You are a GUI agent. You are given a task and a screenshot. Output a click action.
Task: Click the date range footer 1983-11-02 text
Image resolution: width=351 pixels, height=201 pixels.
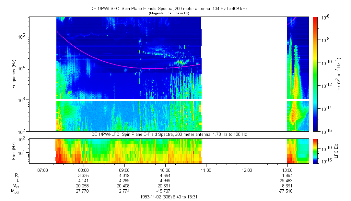click(x=169, y=197)
